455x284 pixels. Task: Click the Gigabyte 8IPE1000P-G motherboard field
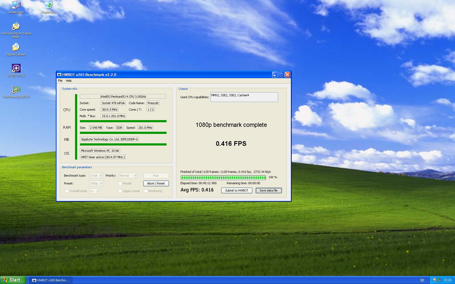click(x=109, y=139)
